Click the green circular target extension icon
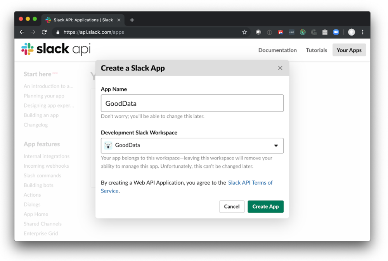Screen dimensions: 388x261 tap(303, 32)
